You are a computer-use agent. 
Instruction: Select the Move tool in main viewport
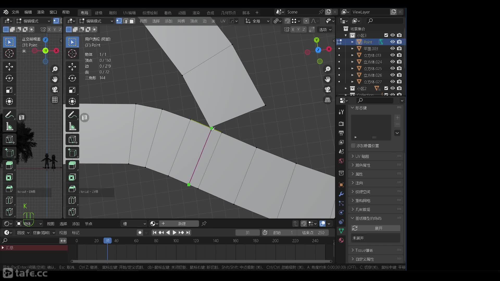[x=72, y=67]
